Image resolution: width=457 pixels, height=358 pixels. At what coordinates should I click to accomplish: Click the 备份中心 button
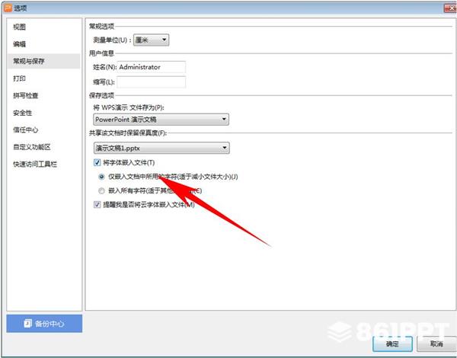click(x=44, y=324)
